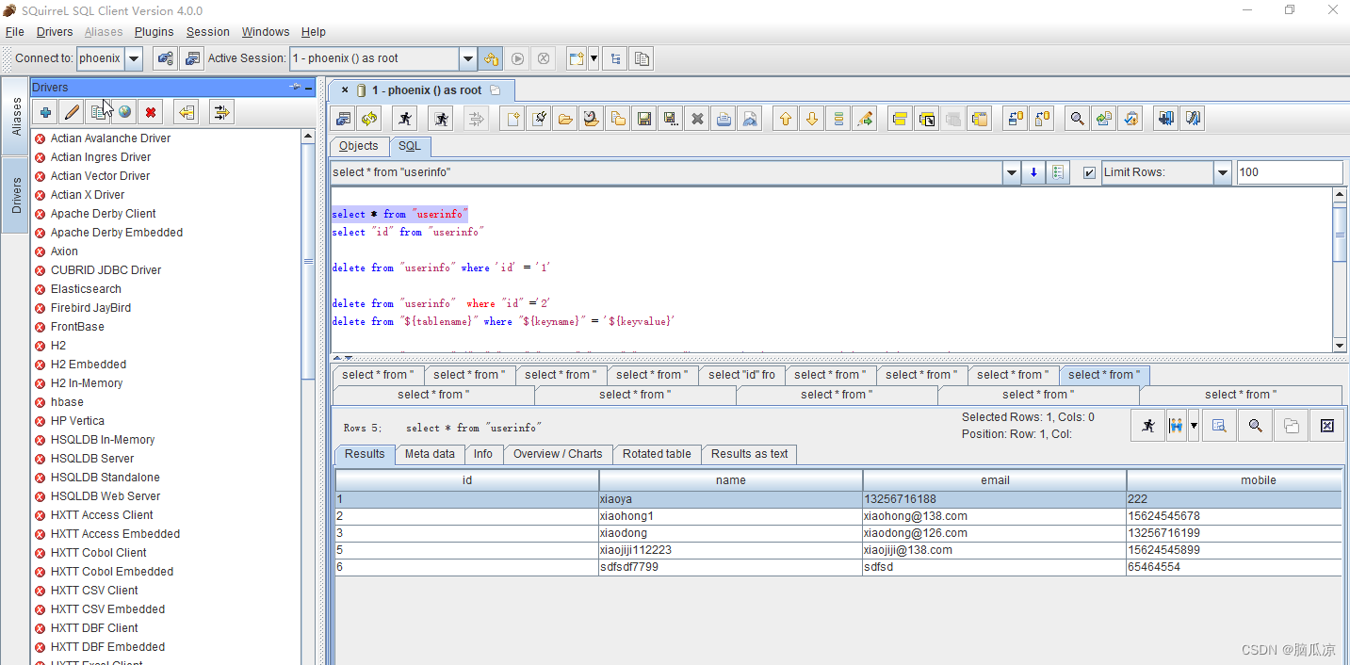
Task: Click the 65464554 mobile cell
Action: point(1234,567)
